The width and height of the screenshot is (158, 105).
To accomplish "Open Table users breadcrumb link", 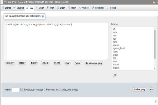I will pyautogui.click(x=49, y=2).
